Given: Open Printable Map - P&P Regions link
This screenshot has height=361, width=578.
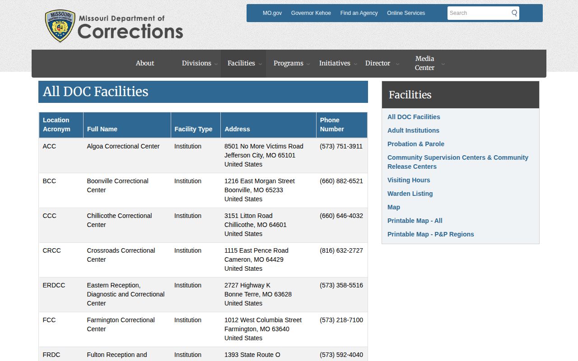Looking at the screenshot, I should pyautogui.click(x=431, y=234).
